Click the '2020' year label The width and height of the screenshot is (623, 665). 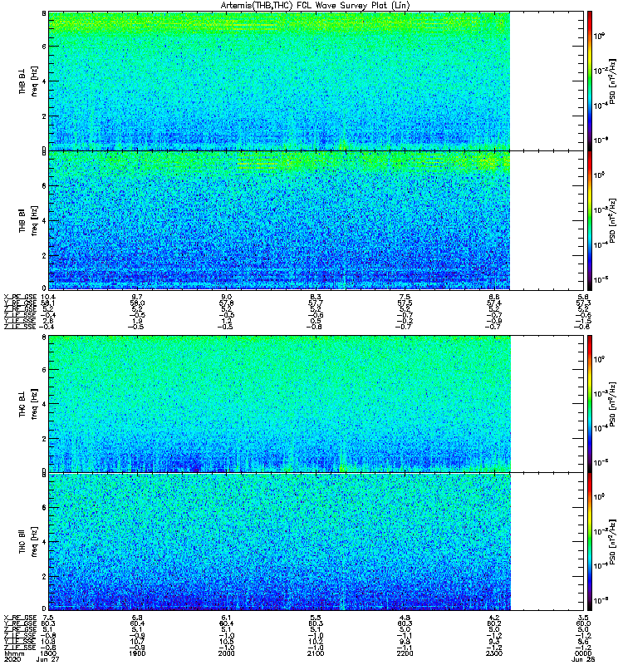(12, 659)
